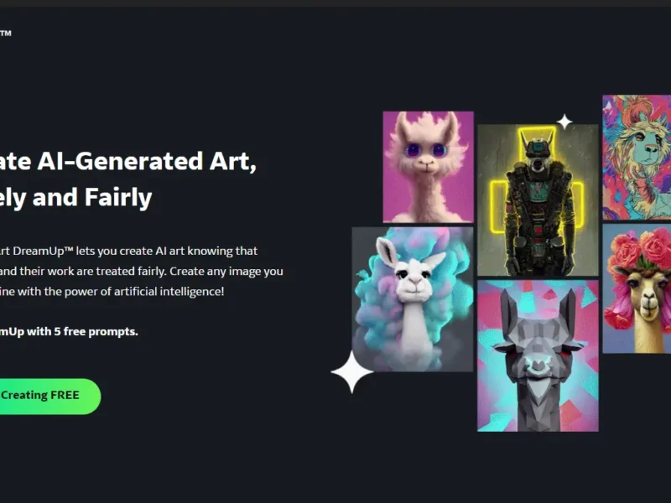Click the large white sparkle star icon
671x503 pixels.
point(351,371)
